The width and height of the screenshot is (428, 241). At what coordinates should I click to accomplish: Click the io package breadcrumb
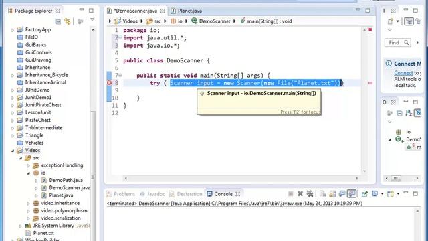[x=177, y=21]
